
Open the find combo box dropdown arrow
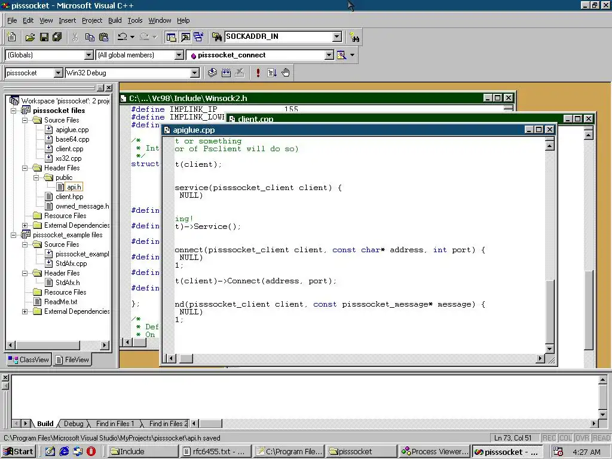[337, 36]
